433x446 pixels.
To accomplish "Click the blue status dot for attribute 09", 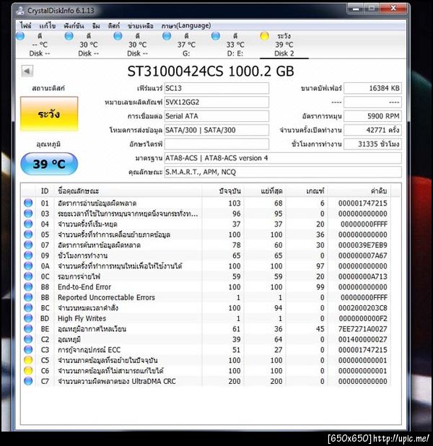I will tap(28, 255).
